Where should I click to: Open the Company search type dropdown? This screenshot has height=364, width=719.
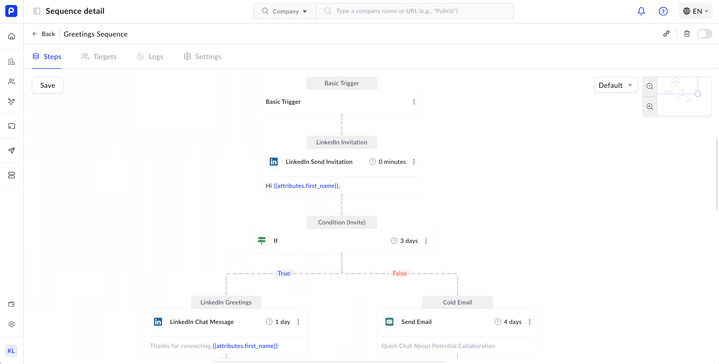pyautogui.click(x=285, y=11)
